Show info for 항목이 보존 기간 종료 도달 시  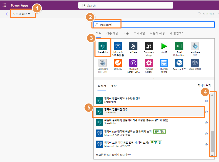[206, 145]
